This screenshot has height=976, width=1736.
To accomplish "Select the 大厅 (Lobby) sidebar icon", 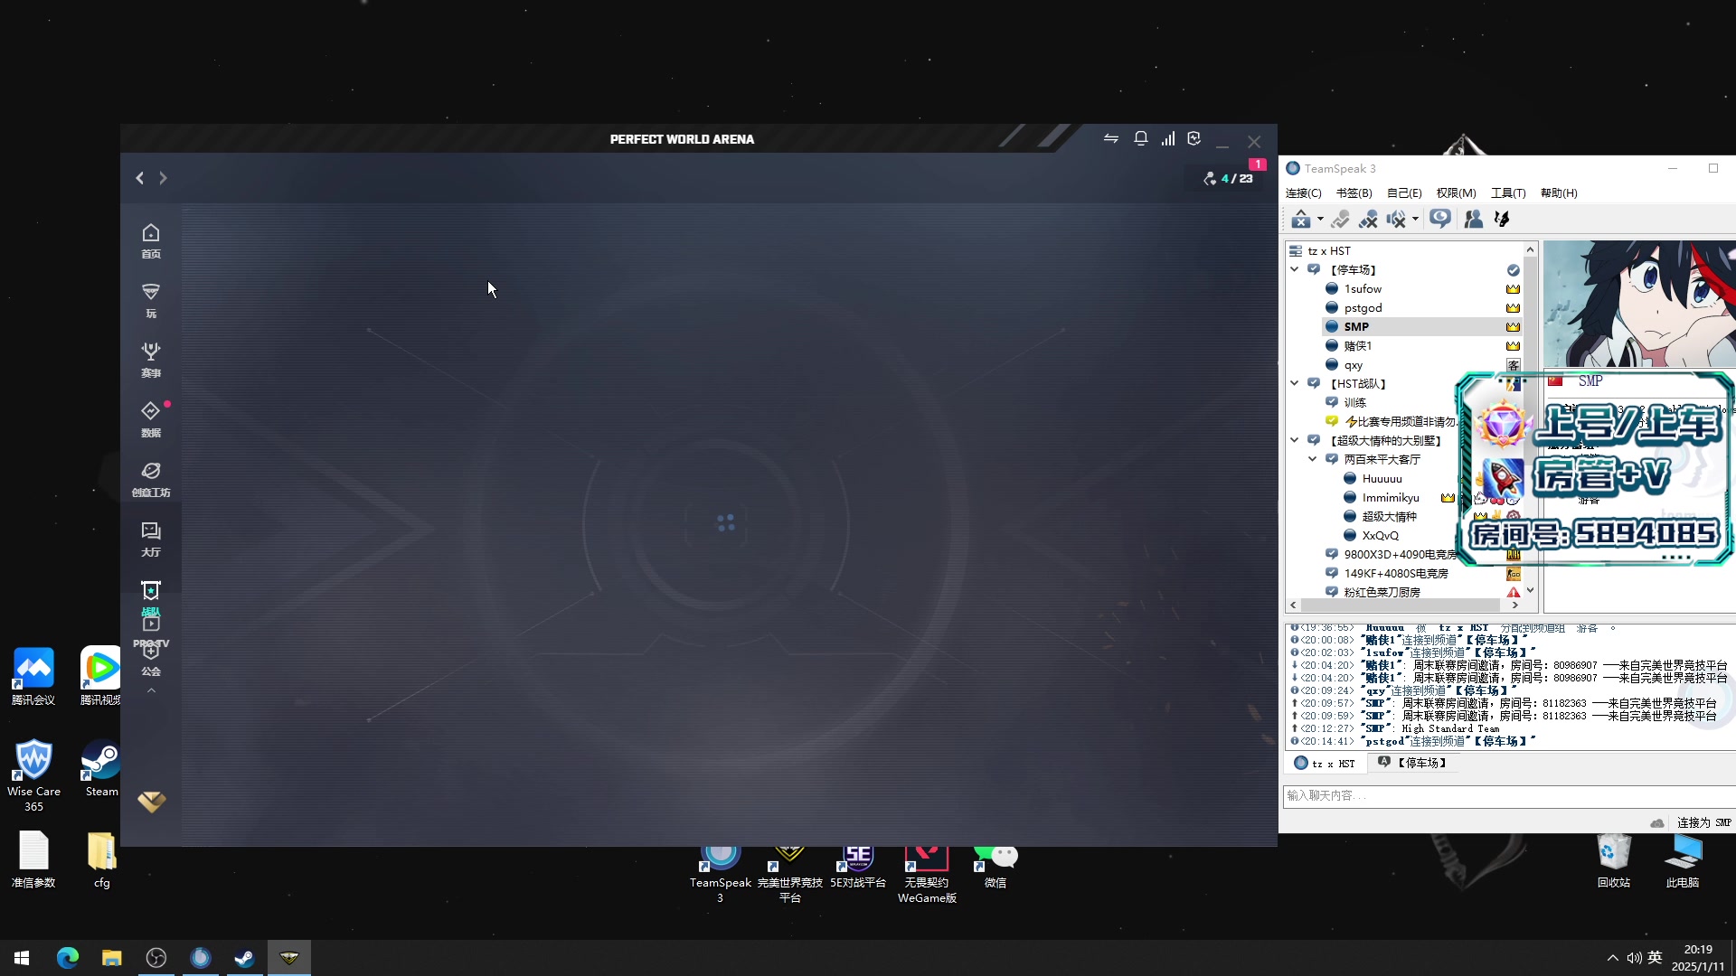I will pos(150,539).
